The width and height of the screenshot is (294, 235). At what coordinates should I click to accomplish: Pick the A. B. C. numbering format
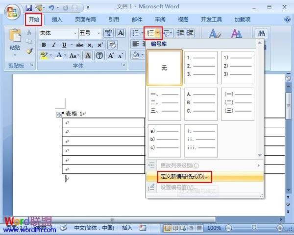click(201, 104)
